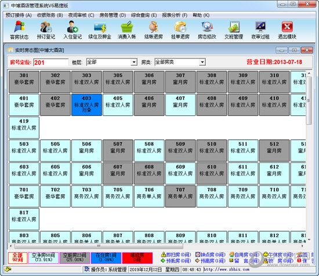319x276 pixels.
Task: Click the 预抵房 green arrow icon
Action: click(163, 260)
